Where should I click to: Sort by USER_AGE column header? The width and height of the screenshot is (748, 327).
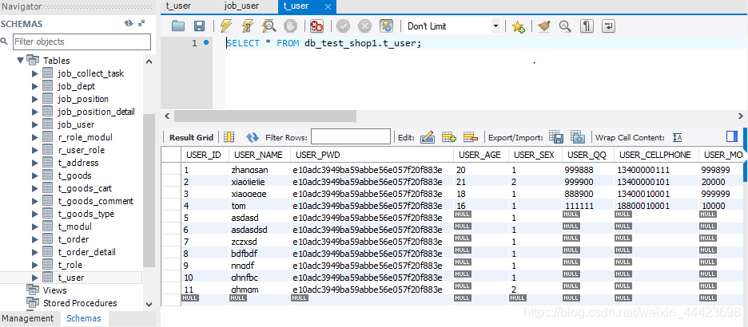pyautogui.click(x=481, y=155)
